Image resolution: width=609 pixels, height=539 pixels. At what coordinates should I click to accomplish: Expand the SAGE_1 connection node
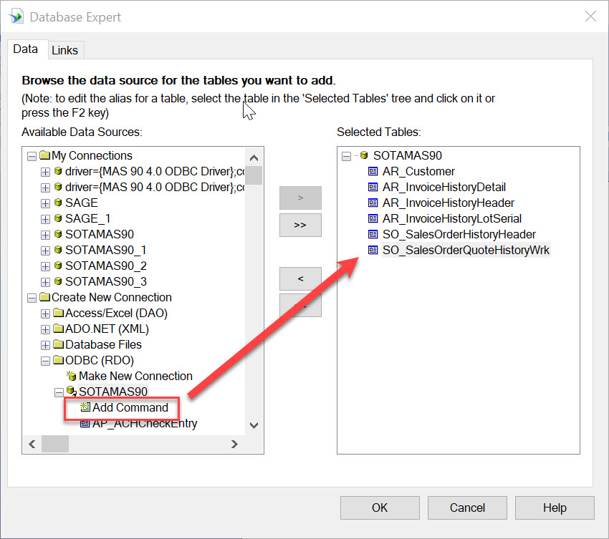pos(45,219)
